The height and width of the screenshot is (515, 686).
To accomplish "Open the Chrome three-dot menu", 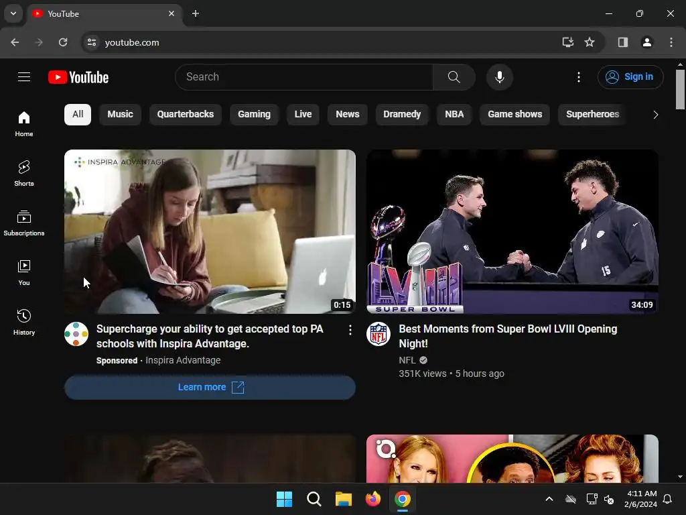I will click(671, 42).
